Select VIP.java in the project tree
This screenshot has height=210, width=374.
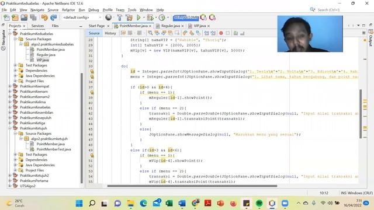pos(43,60)
